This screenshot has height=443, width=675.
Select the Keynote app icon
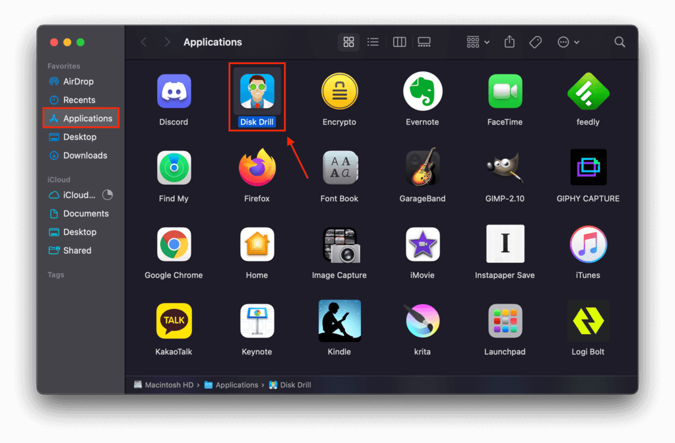[x=257, y=321]
